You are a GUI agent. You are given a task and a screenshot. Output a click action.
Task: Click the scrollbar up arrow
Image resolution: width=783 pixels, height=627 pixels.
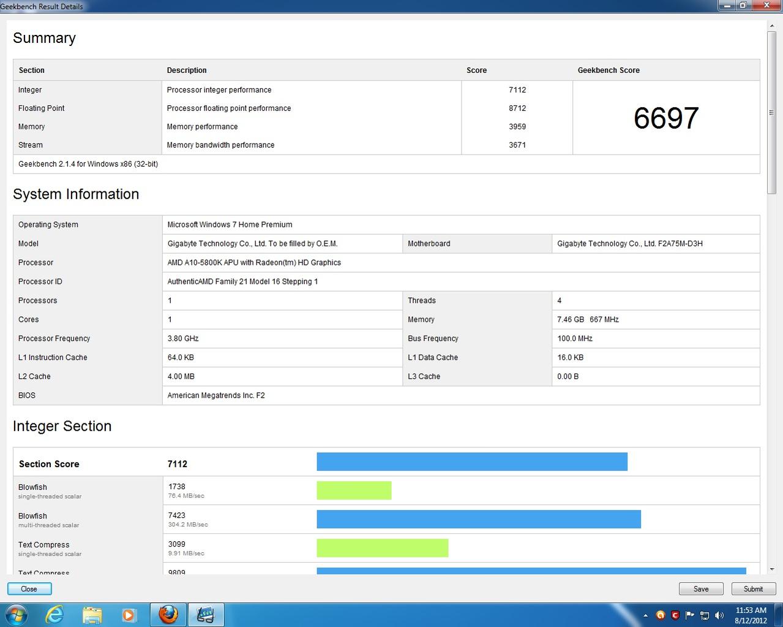tap(771, 26)
